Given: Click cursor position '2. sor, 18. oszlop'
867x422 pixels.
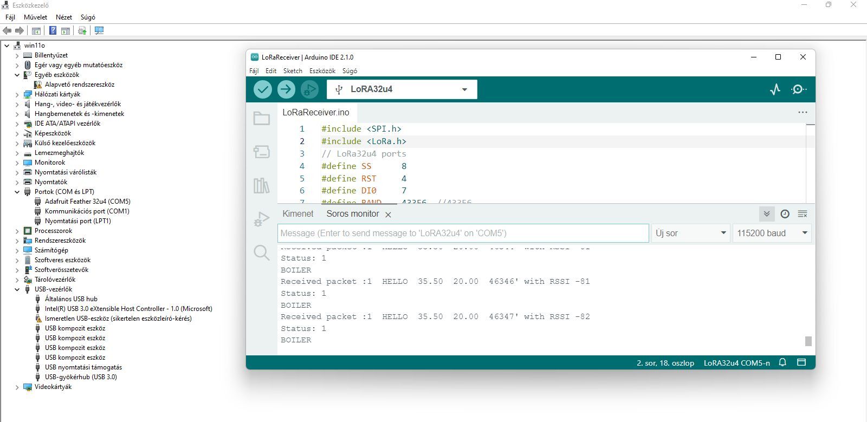Looking at the screenshot, I should click(665, 363).
